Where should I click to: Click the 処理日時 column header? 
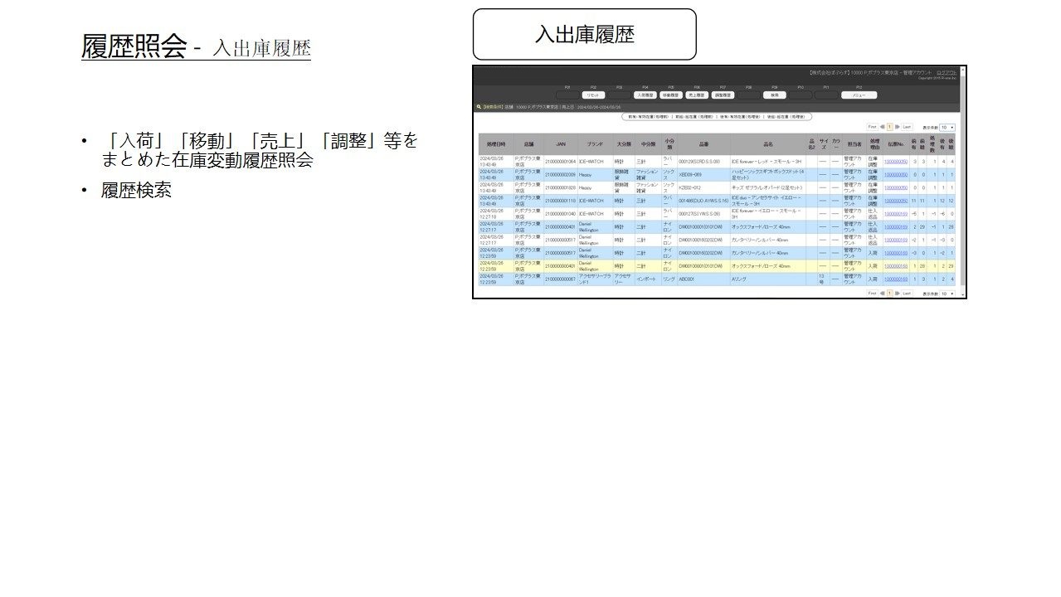[496, 143]
